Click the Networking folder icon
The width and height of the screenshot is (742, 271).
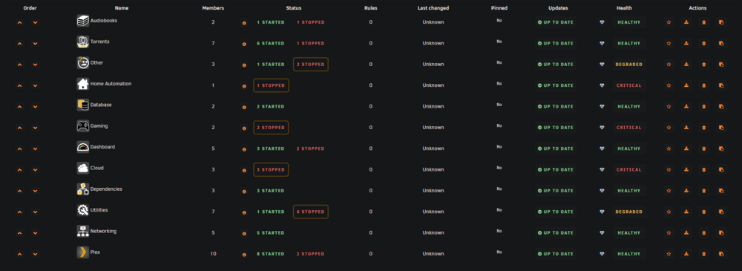[x=83, y=231]
